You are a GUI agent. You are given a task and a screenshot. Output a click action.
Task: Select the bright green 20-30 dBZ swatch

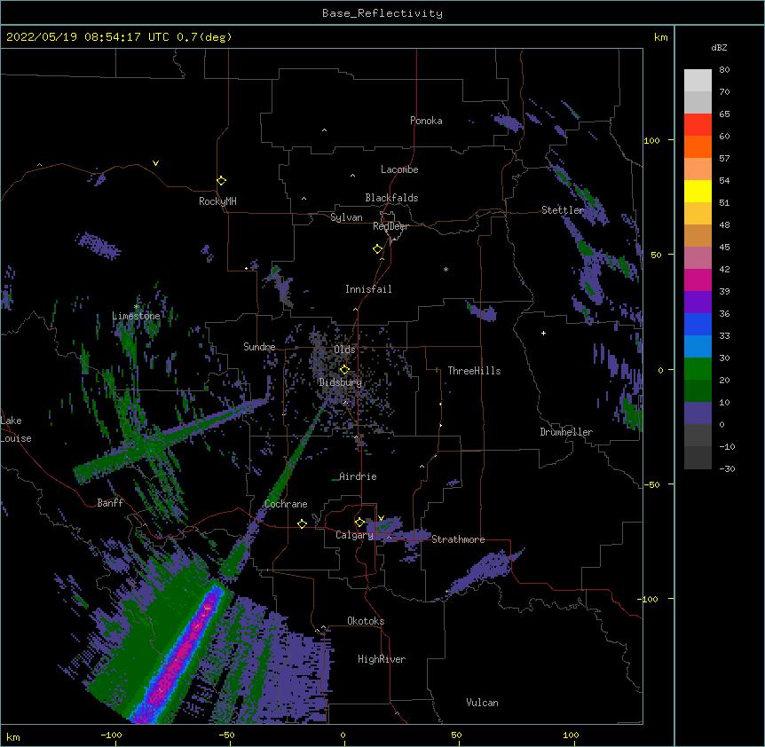pos(698,369)
